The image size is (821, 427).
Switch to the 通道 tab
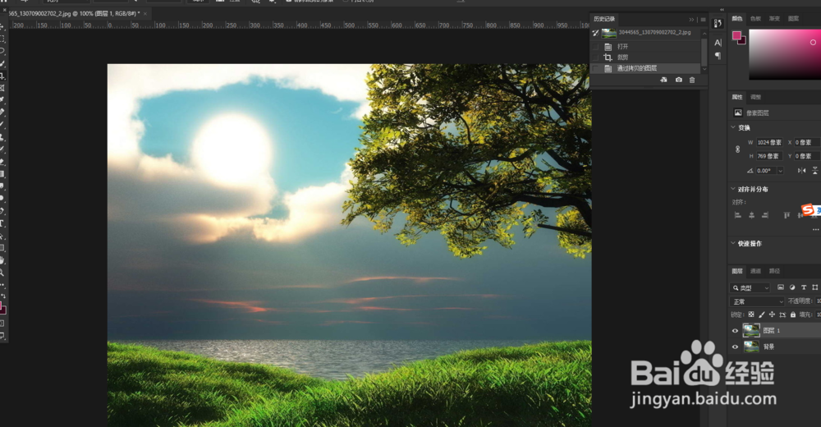tap(755, 271)
